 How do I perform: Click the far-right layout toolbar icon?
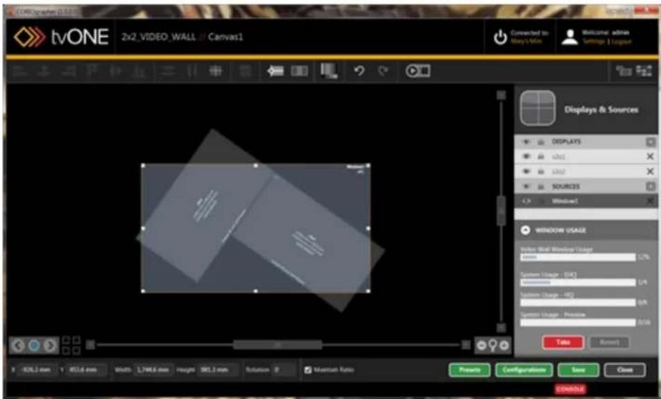644,71
